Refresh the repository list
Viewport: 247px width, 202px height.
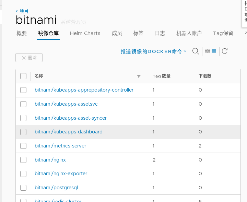point(225,51)
